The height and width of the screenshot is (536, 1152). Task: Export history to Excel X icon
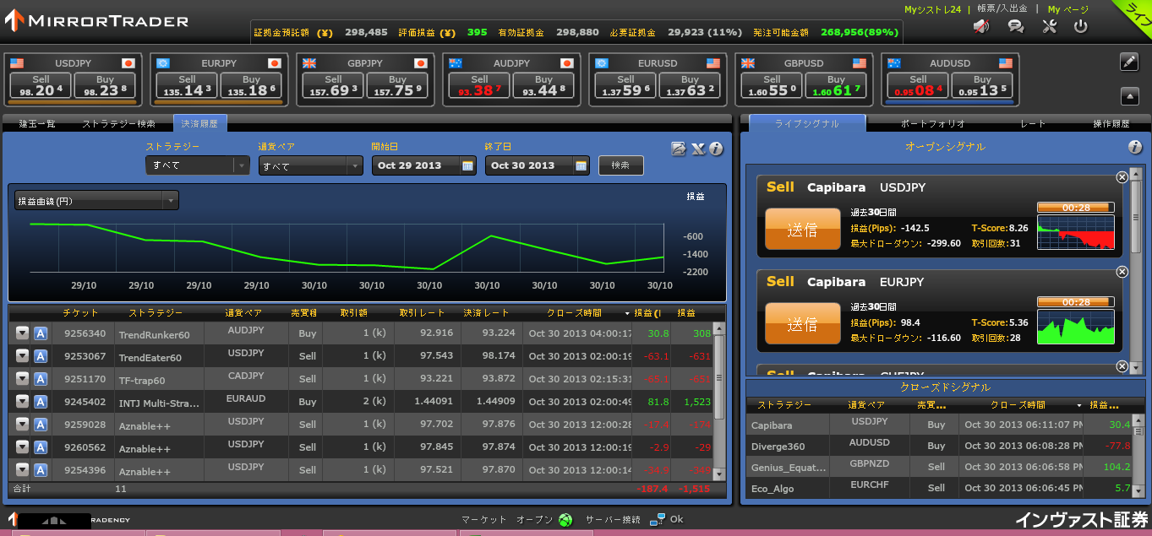tap(697, 149)
